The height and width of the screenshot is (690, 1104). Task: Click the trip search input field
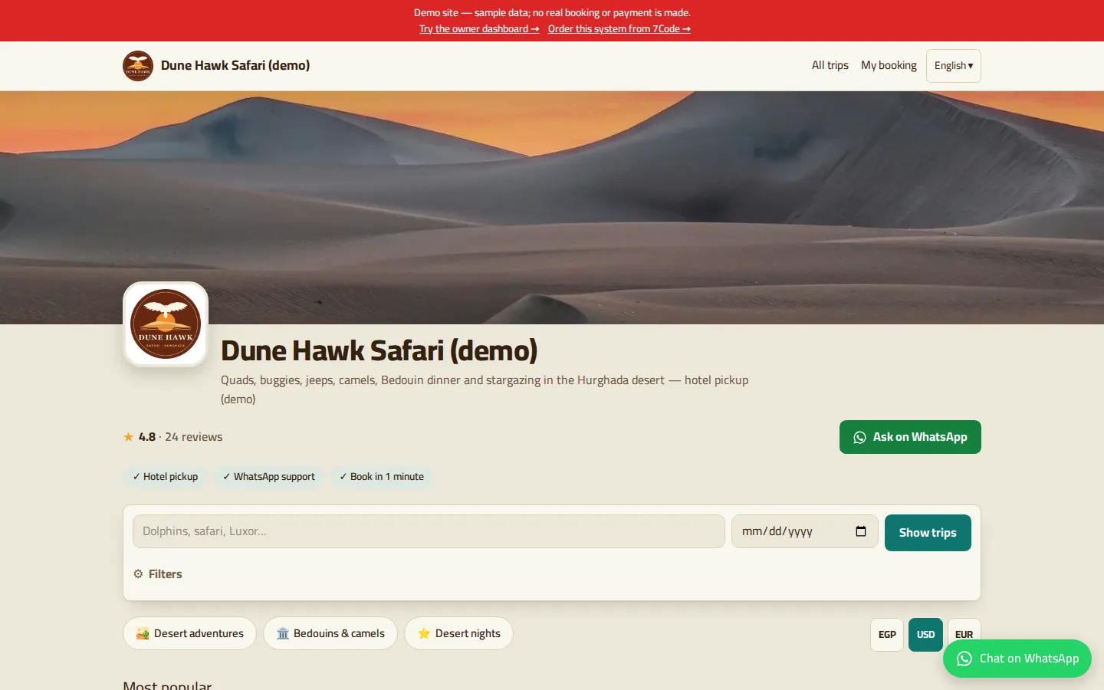point(429,531)
